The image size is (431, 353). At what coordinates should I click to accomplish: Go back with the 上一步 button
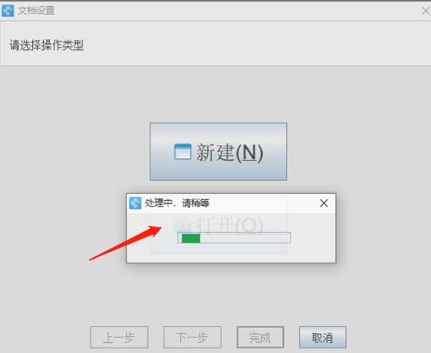click(119, 337)
